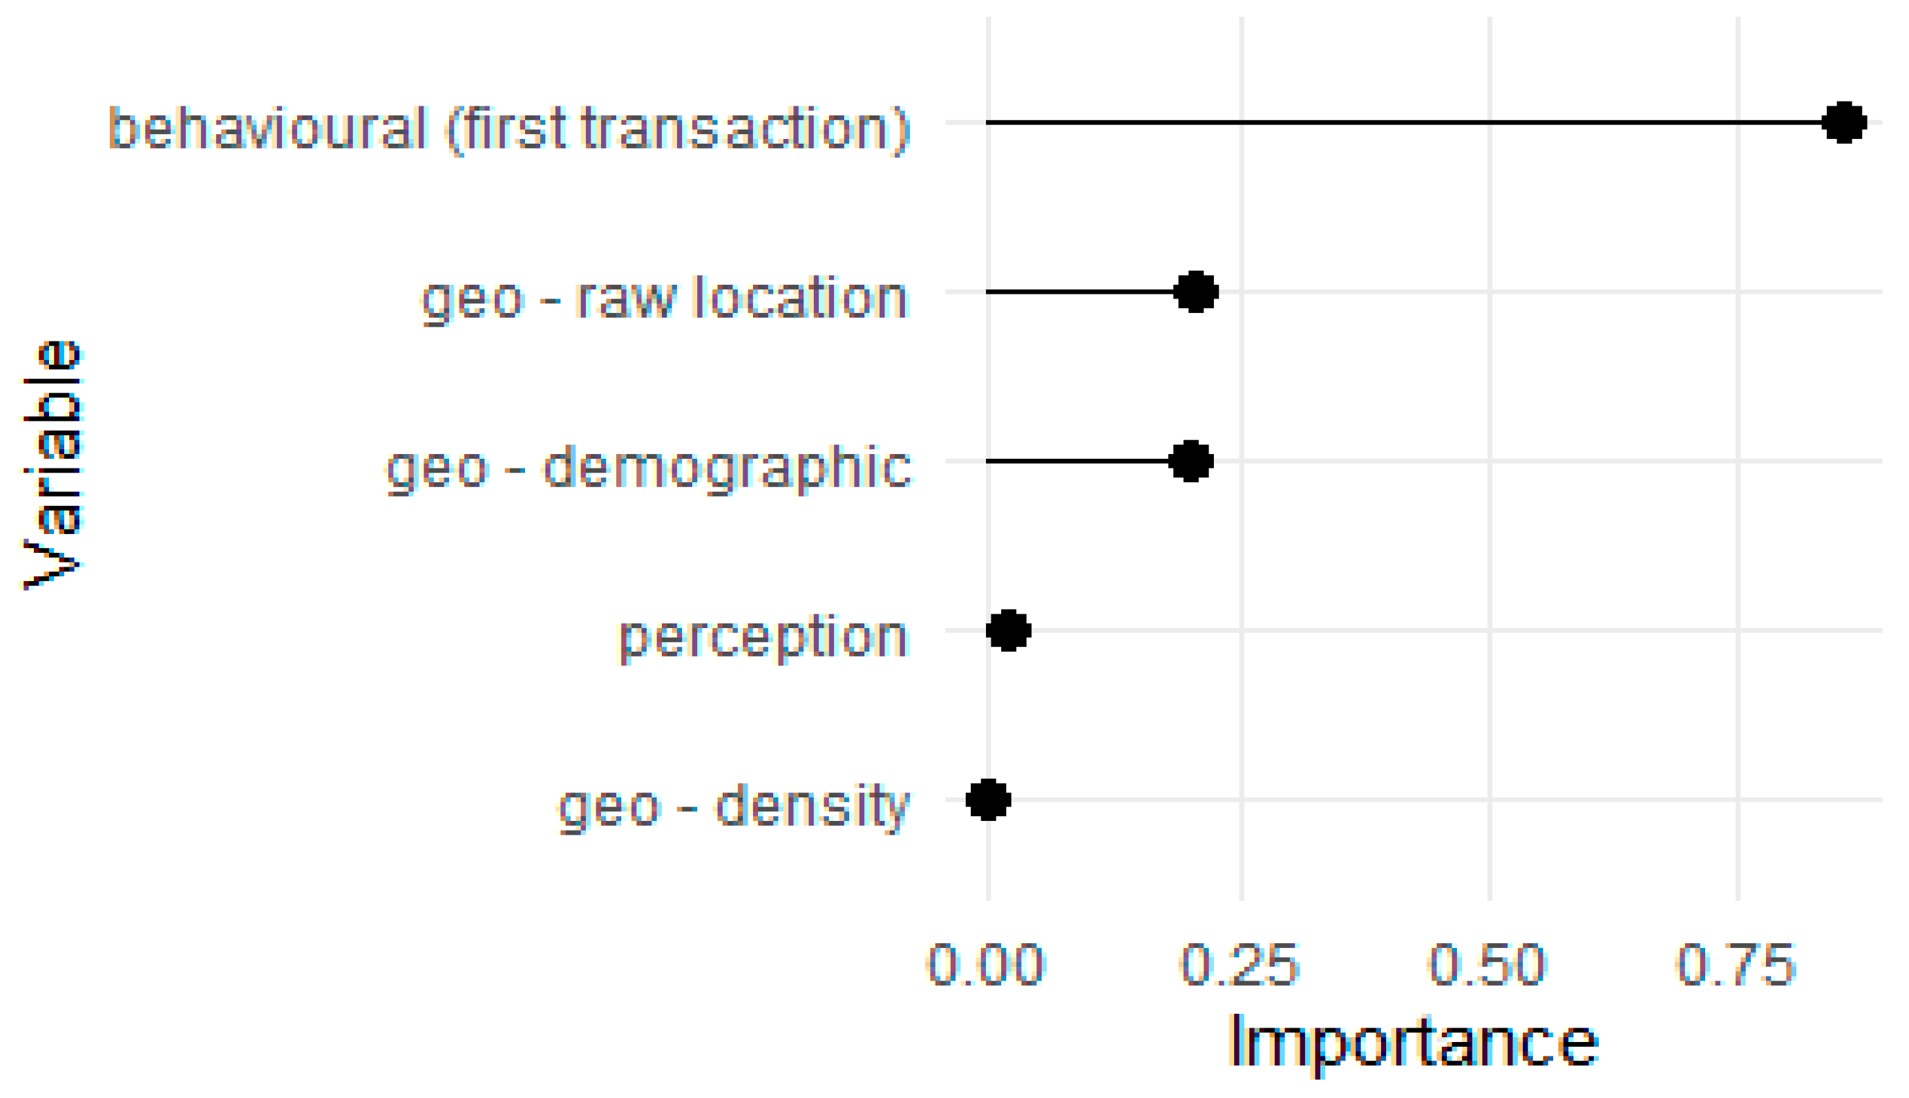Click the behavioural (first transaction) data point
Viewport: 1909px width, 1098px height.
[1843, 122]
